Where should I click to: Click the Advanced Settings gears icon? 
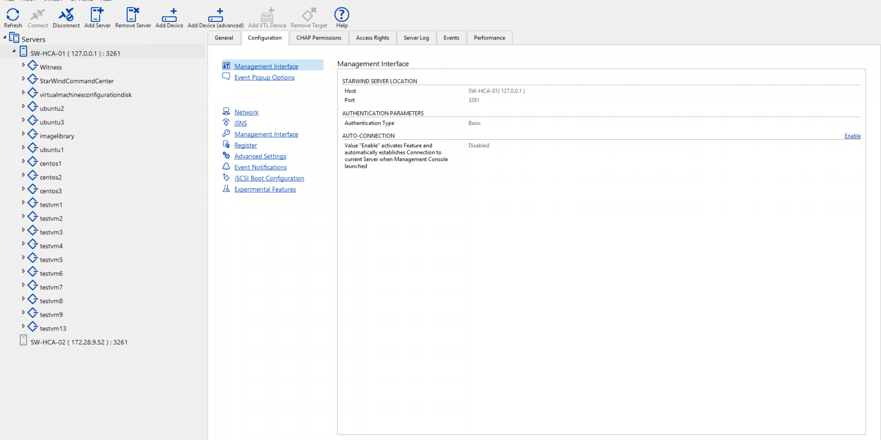(226, 156)
